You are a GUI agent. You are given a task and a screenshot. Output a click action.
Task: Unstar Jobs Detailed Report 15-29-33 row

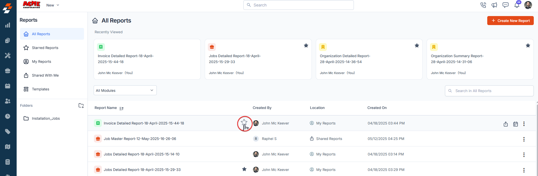point(244,169)
